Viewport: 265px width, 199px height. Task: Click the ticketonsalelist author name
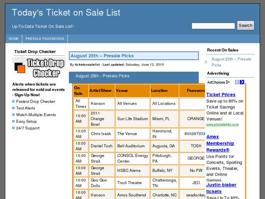tap(87, 65)
